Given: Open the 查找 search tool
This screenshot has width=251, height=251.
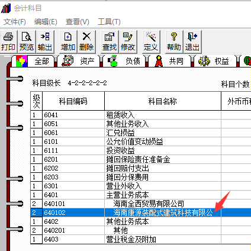Looking at the screenshot, I should click(110, 42).
